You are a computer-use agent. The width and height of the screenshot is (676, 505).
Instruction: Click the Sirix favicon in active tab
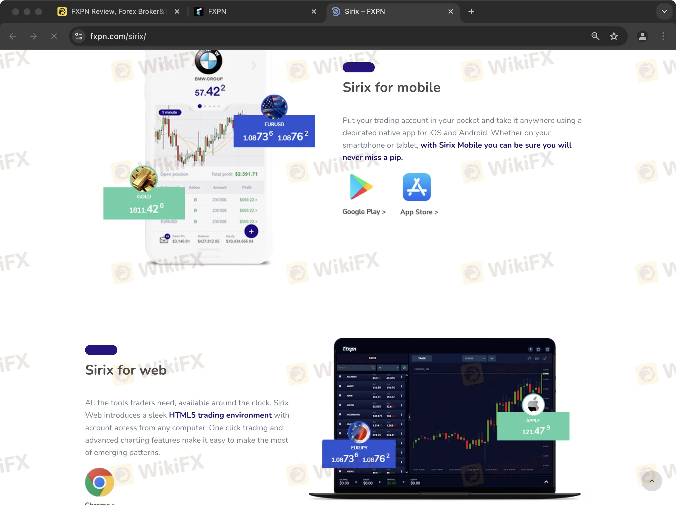[x=335, y=11]
